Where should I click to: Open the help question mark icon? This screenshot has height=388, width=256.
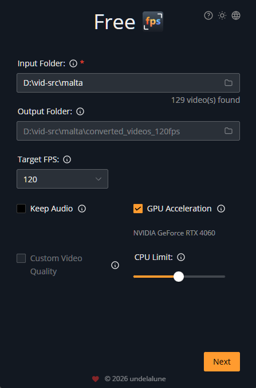click(x=208, y=15)
